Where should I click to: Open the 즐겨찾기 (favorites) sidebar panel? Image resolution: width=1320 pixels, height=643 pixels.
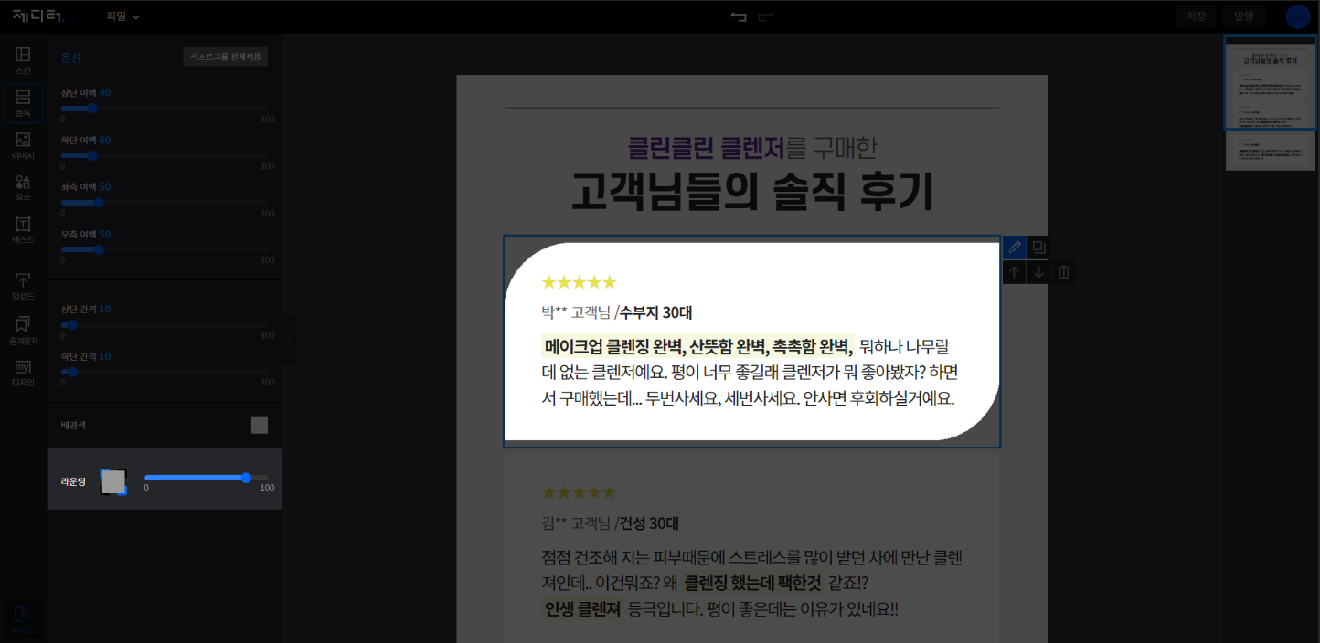tap(23, 330)
